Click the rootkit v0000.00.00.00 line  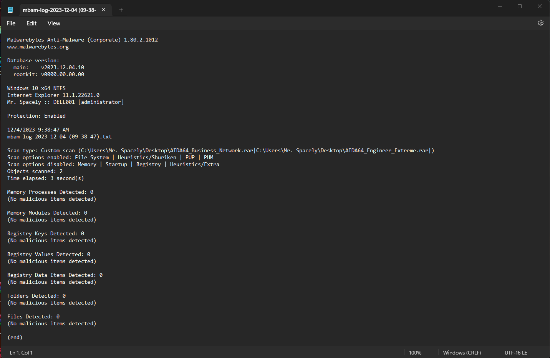pos(49,75)
